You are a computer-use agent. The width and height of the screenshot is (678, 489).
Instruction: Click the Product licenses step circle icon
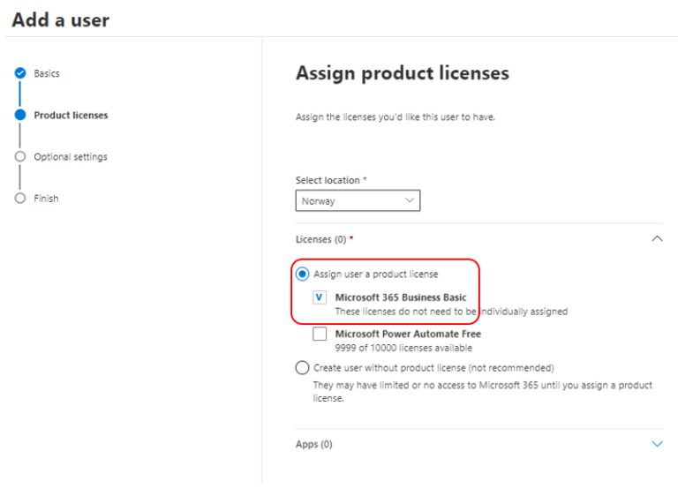[x=20, y=115]
